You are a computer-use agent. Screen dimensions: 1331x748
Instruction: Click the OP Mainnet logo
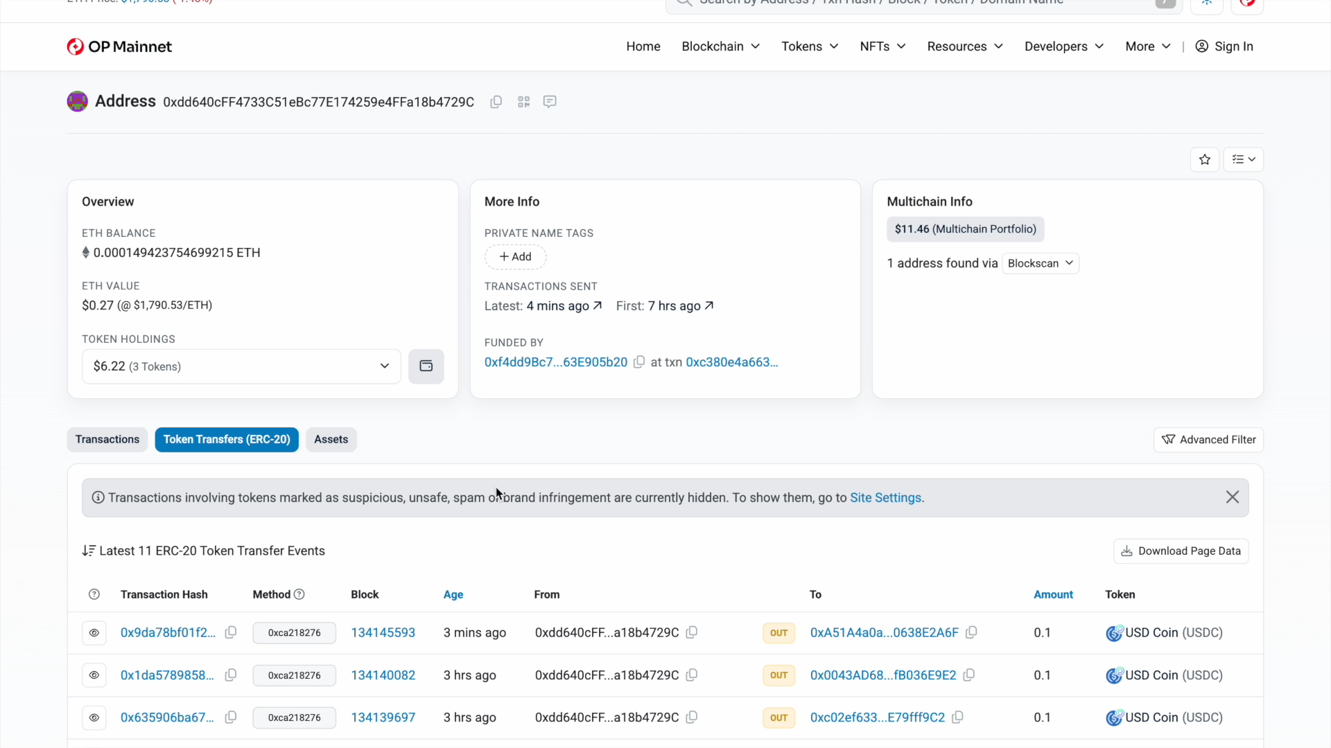coord(119,46)
